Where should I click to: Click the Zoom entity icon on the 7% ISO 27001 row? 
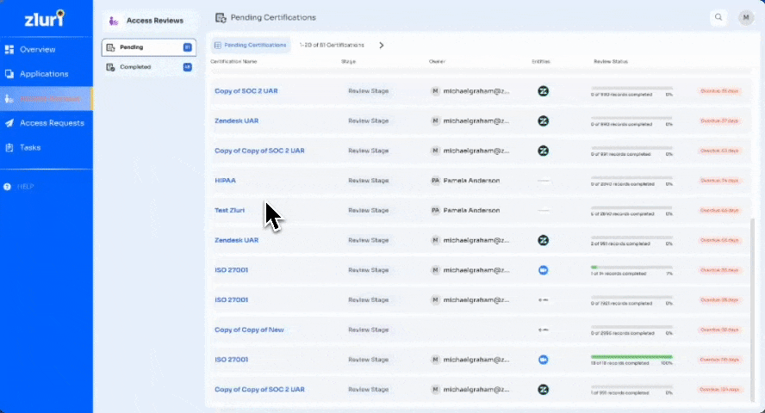[543, 270]
